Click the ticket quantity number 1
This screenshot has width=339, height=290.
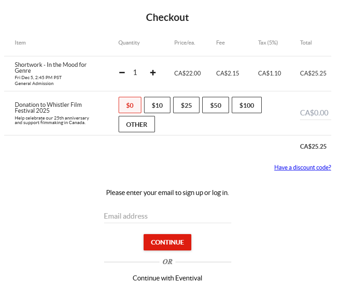click(x=135, y=73)
